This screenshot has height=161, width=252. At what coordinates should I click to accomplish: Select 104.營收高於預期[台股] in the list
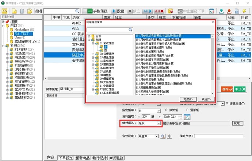tap(150, 52)
